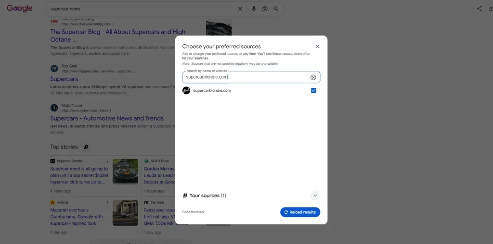Click the Supercar Blondie source name in stories
This screenshot has height=244, width=493.
tap(70, 161)
